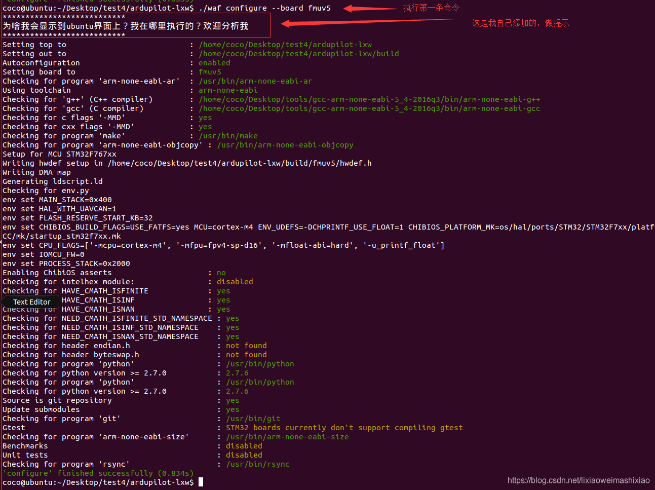Image resolution: width=655 pixels, height=490 pixels.
Task: Click the final 'configure finished successfully (0.834s)' line
Action: coord(98,473)
